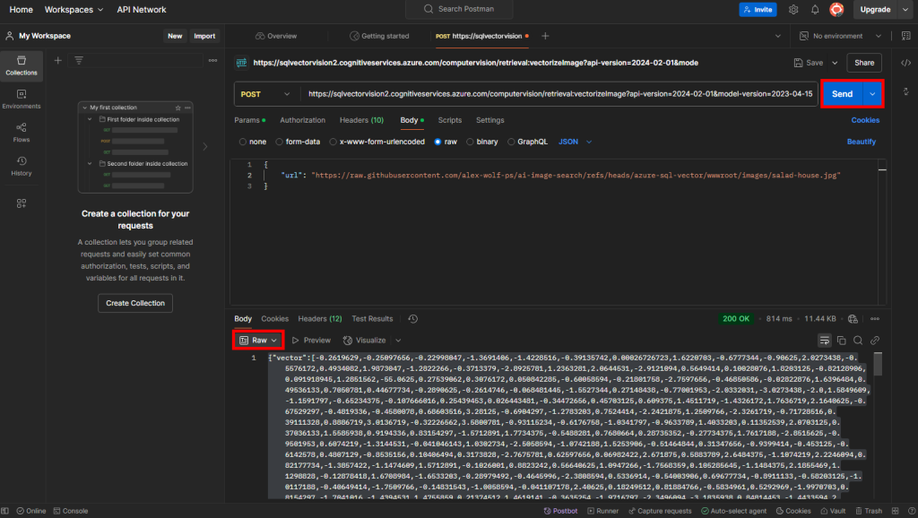Click the Create Collection button

click(x=135, y=303)
